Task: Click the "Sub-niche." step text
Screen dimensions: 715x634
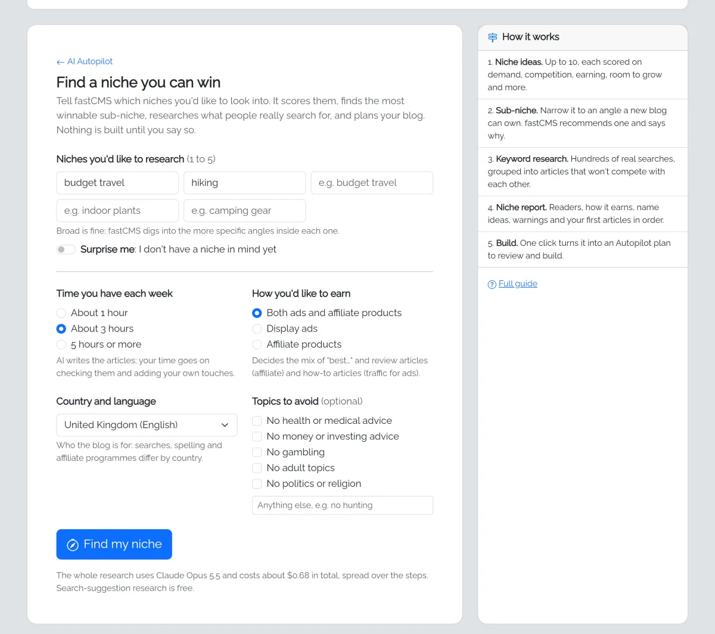Action: coord(517,111)
